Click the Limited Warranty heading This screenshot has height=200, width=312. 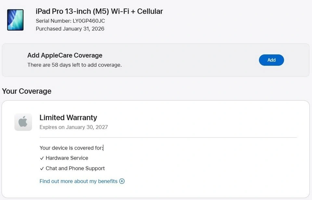click(x=68, y=118)
